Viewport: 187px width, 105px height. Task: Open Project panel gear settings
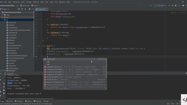click(30, 9)
